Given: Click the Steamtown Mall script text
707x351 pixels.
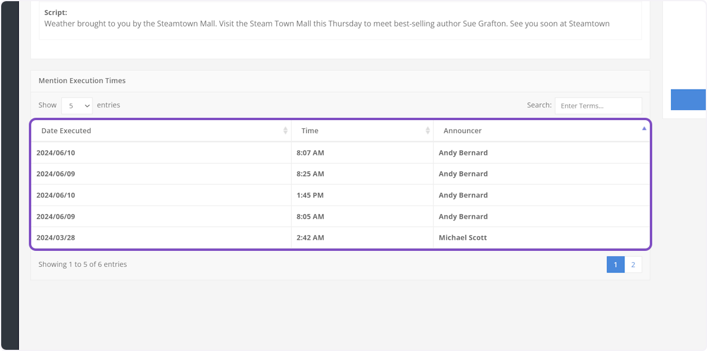Looking at the screenshot, I should coord(326,24).
